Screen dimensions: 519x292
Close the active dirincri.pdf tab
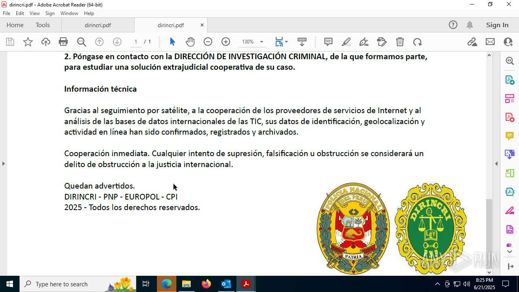202,25
